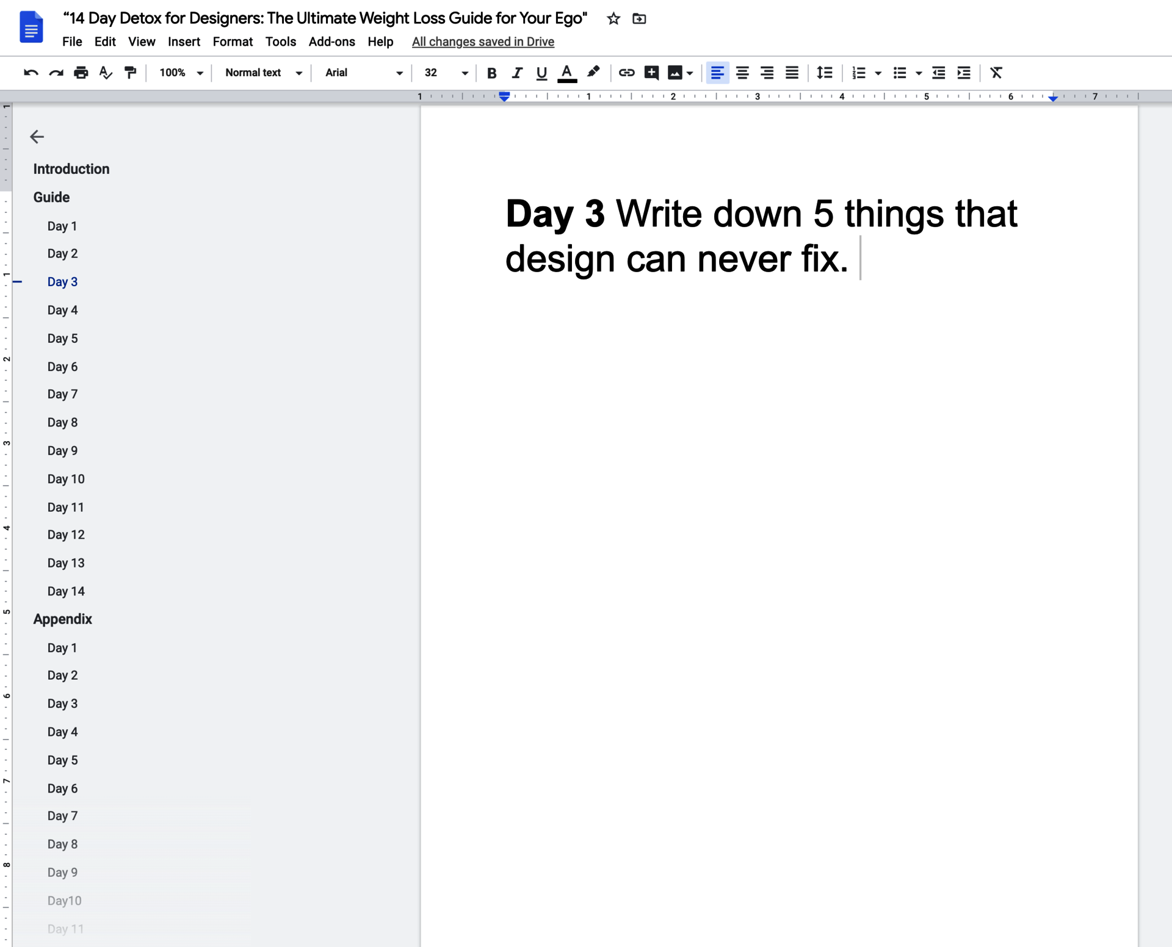Click the document title to rename
1172x947 pixels.
click(325, 18)
